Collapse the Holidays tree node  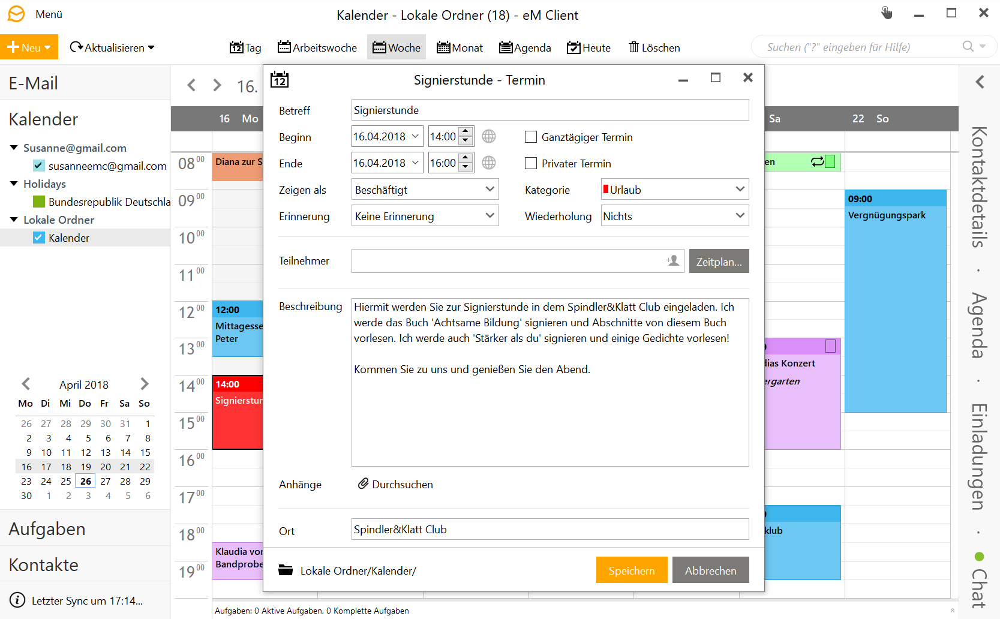pos(14,184)
